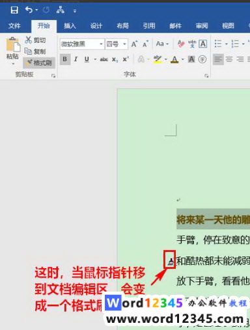Select the Format Painter (格式刷) tool
The height and width of the screenshot is (330, 250).
39,63
